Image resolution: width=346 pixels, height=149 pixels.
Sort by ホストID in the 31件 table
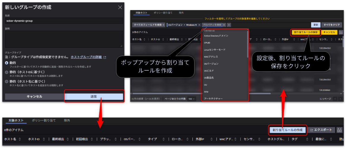pyautogui.click(x=163, y=39)
